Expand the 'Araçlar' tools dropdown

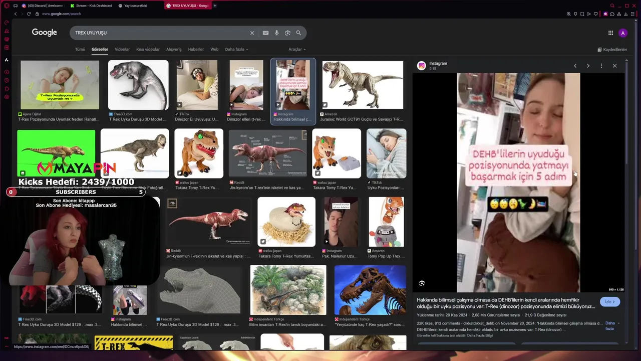(x=297, y=50)
